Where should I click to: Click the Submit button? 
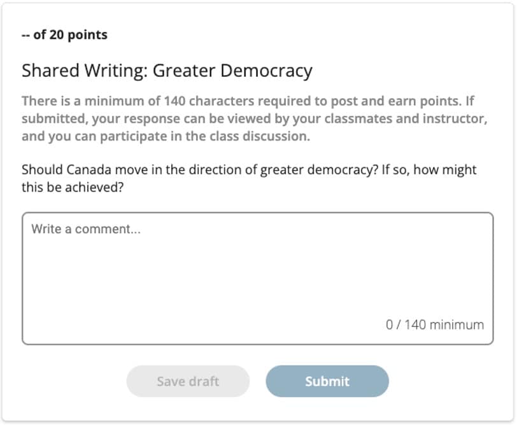pyautogui.click(x=327, y=381)
